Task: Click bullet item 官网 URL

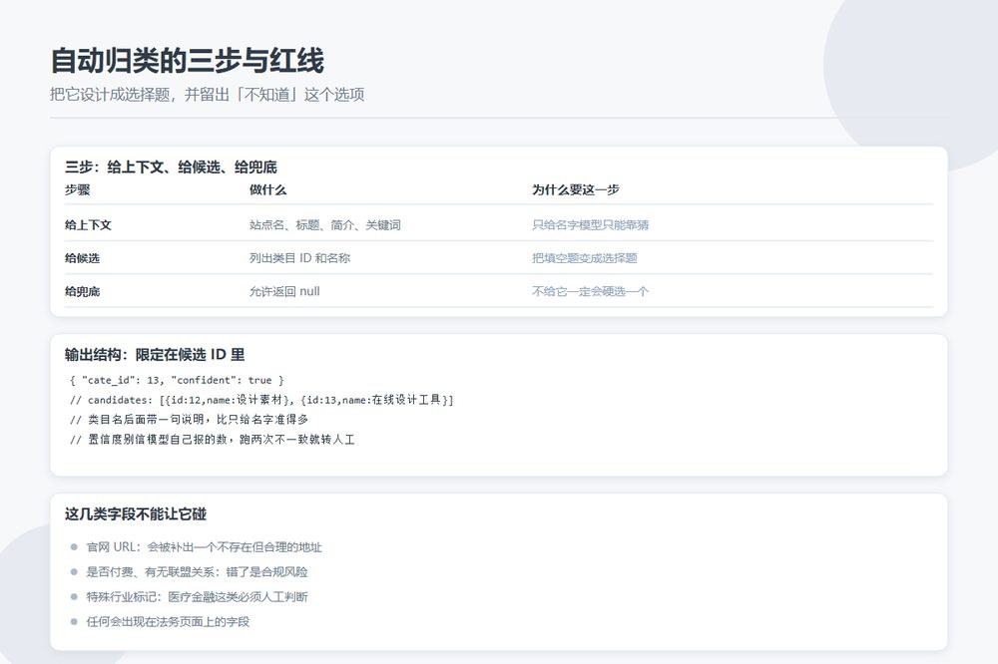Action: tap(205, 547)
